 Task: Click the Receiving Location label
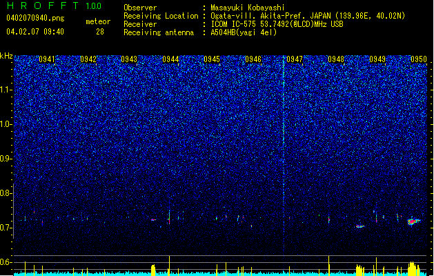coord(161,16)
